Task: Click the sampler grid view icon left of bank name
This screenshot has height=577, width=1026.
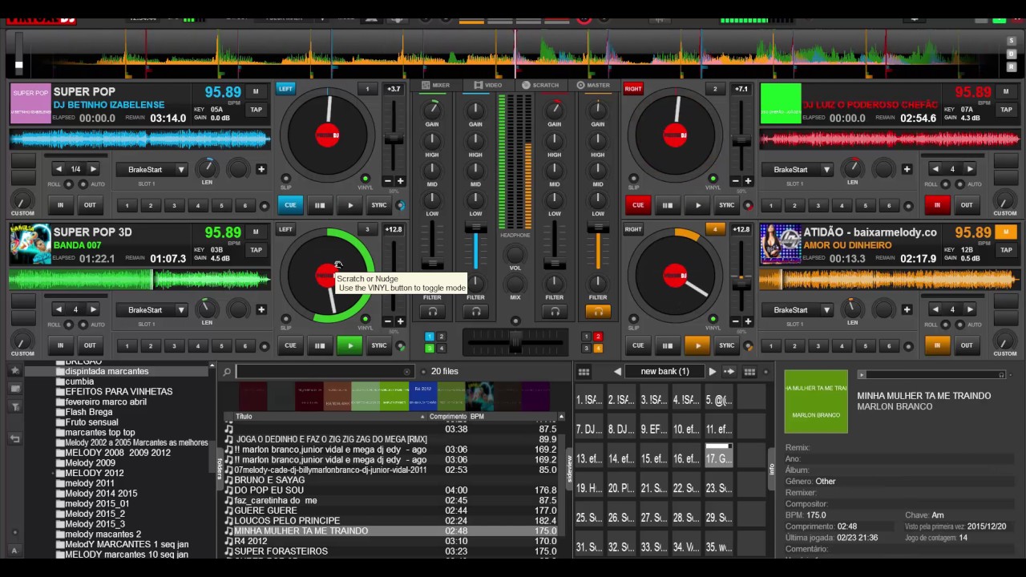Action: [x=584, y=372]
